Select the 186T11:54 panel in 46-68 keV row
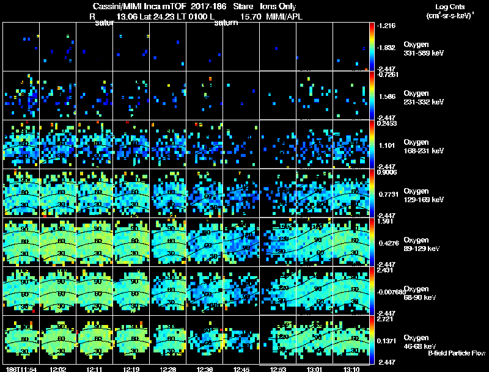489x372 pixels. (21, 340)
